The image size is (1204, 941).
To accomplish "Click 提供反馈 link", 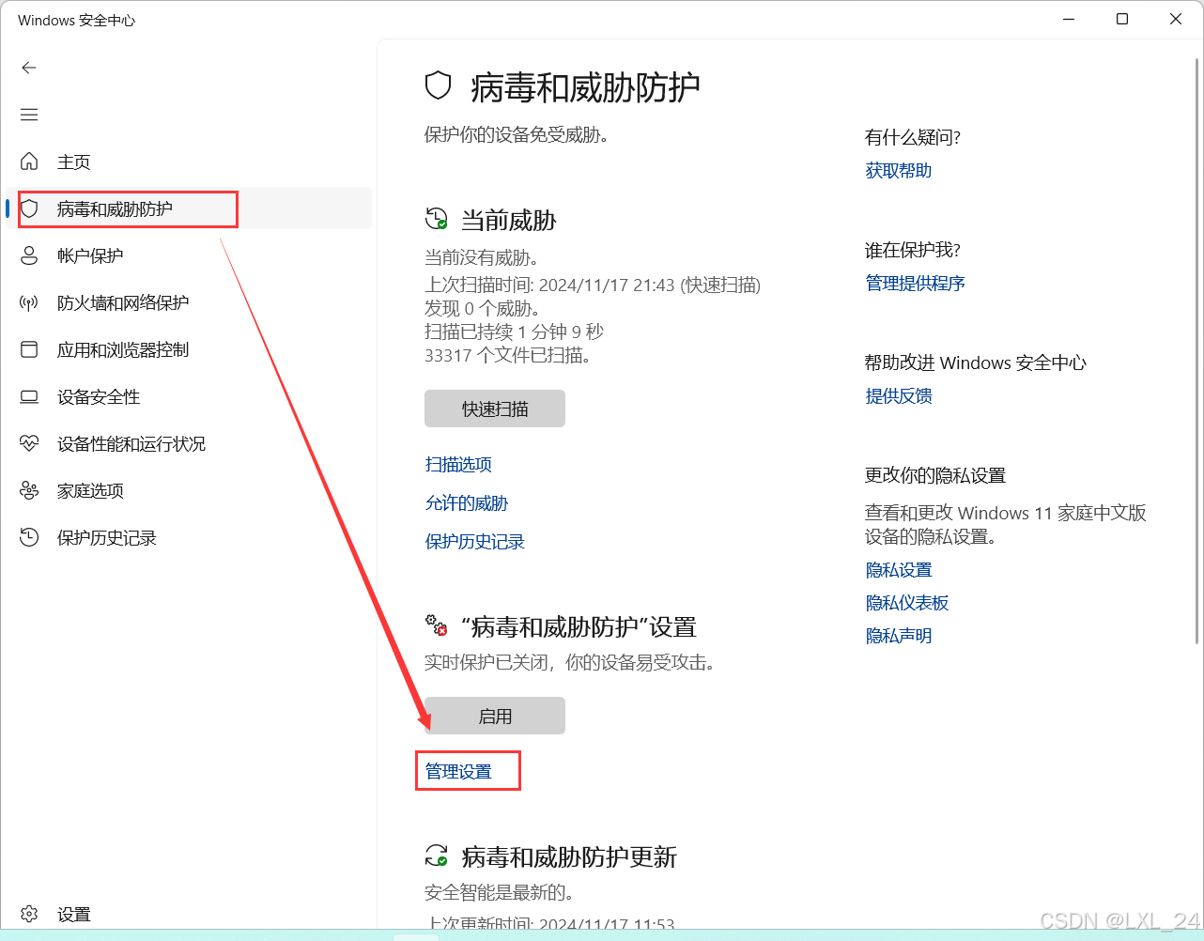I will 899,395.
